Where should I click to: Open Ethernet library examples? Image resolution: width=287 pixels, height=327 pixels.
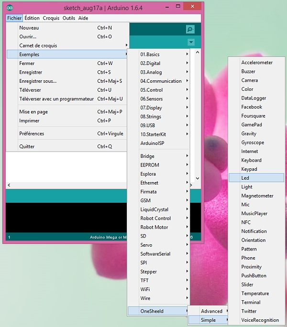pos(159,183)
